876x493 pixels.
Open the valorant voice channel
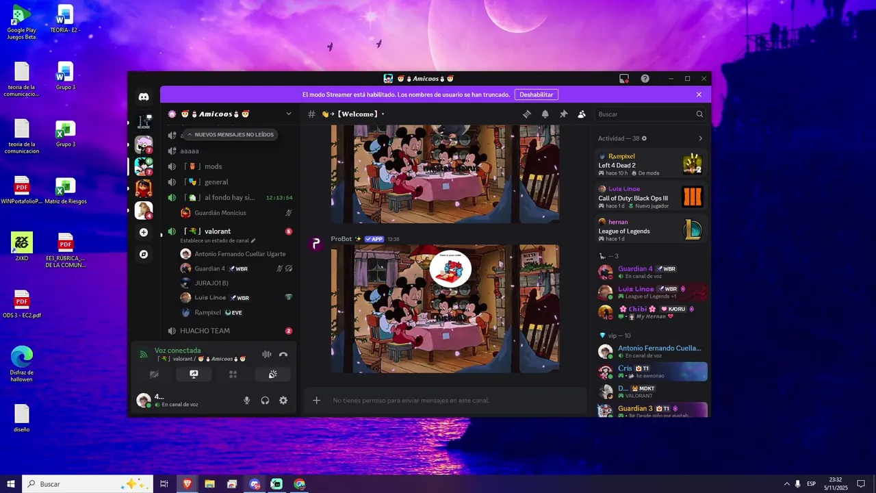click(x=230, y=231)
